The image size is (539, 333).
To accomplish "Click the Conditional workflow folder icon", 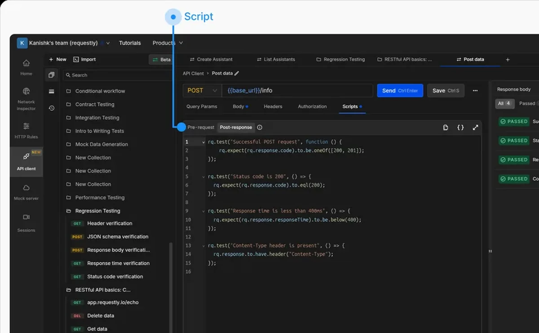I will tap(69, 91).
